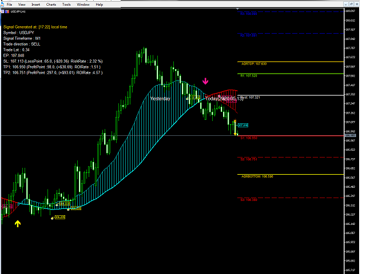Screen dimensions: 366x274
Task: Open the View menu
Action: (x=22, y=5)
